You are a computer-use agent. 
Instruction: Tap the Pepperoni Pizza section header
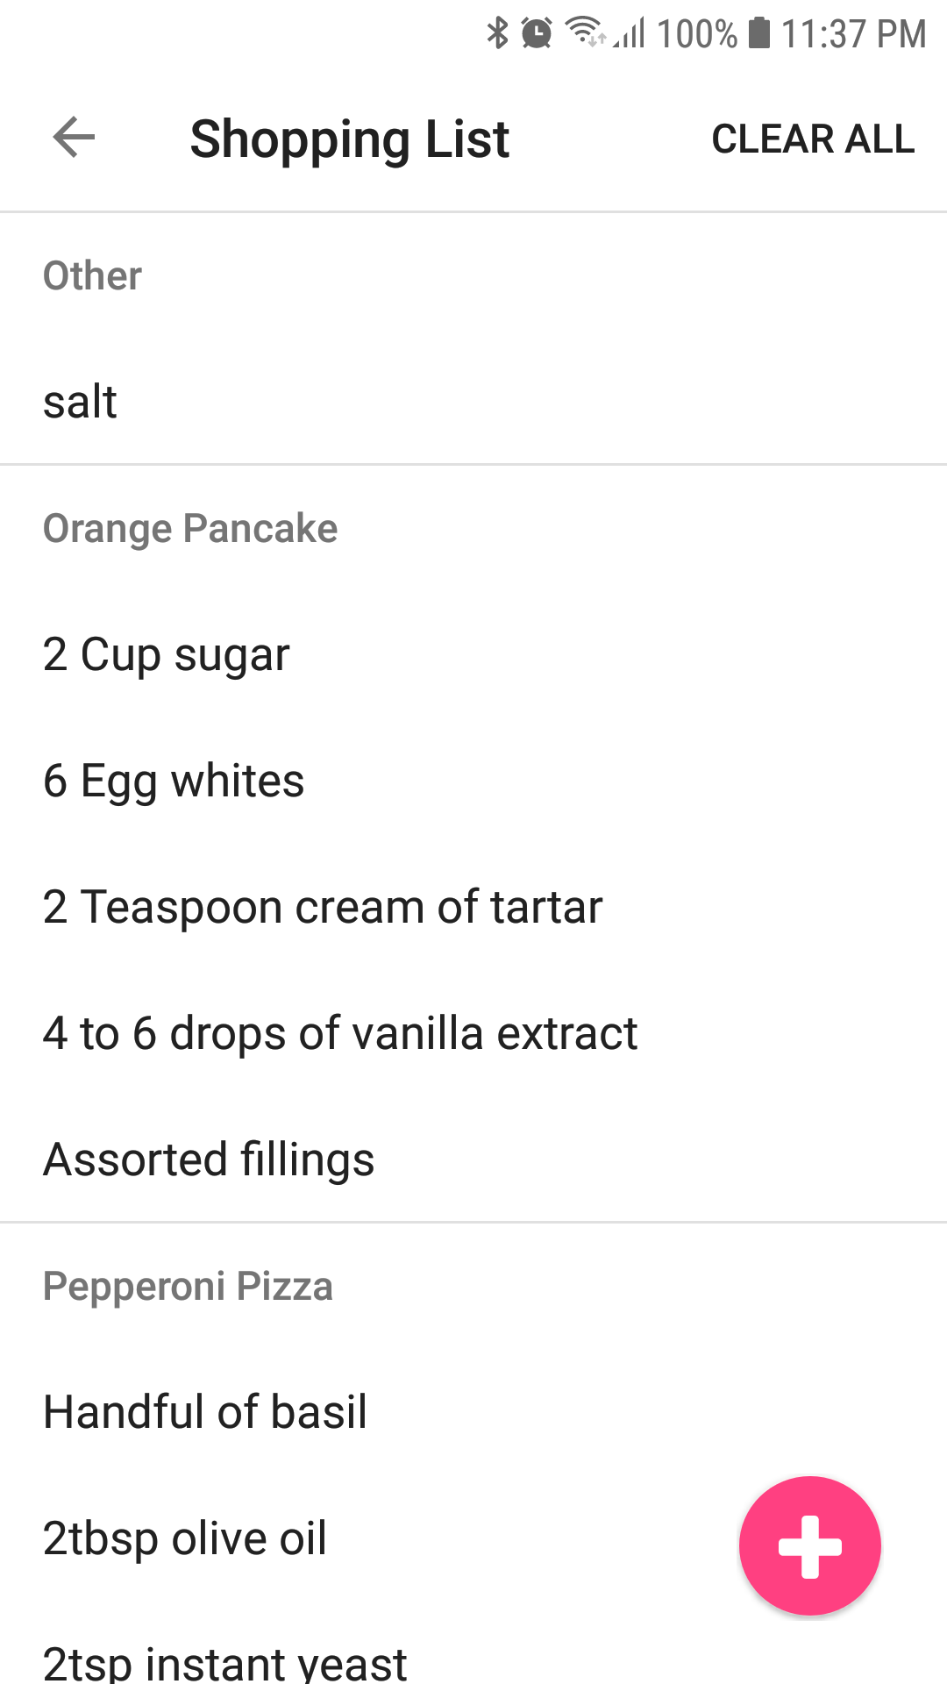188,1286
